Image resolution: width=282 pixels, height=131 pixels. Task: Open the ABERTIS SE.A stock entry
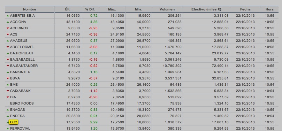(x=22, y=16)
